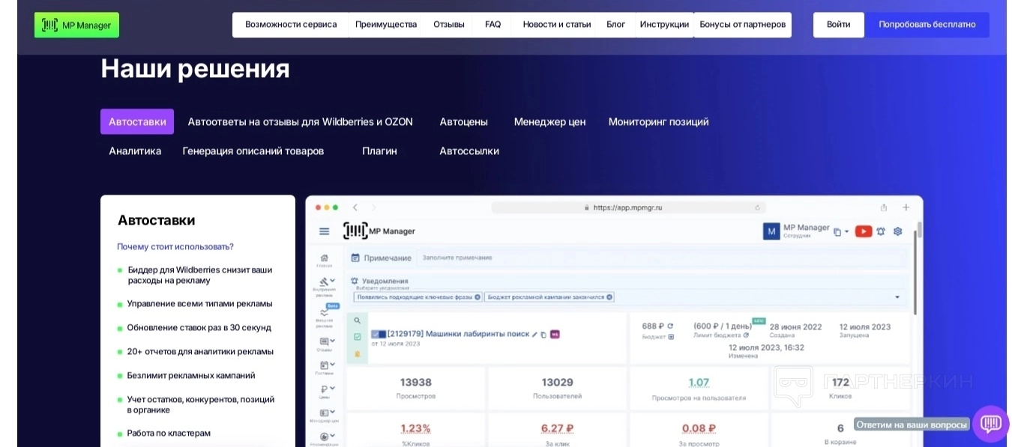Click the YouTube icon in the app header
This screenshot has width=1012, height=447.
click(864, 231)
